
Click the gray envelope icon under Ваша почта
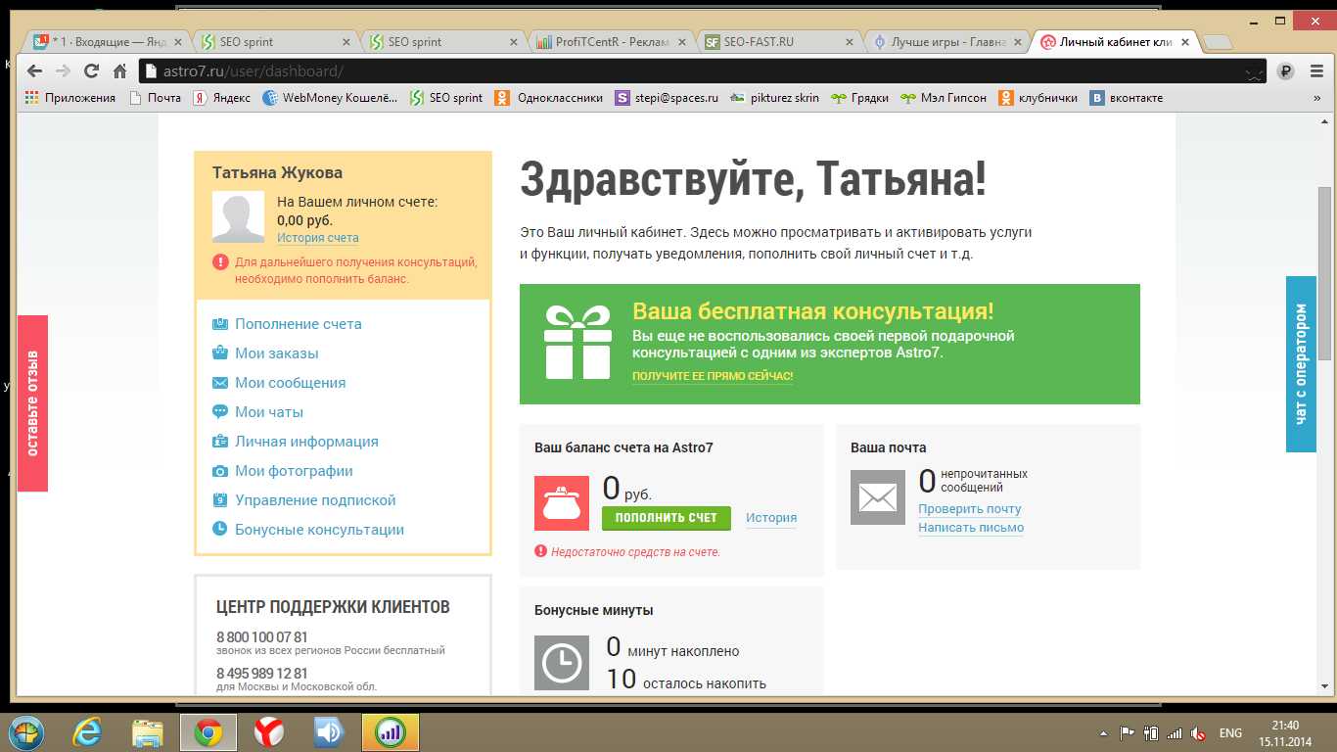pos(878,497)
